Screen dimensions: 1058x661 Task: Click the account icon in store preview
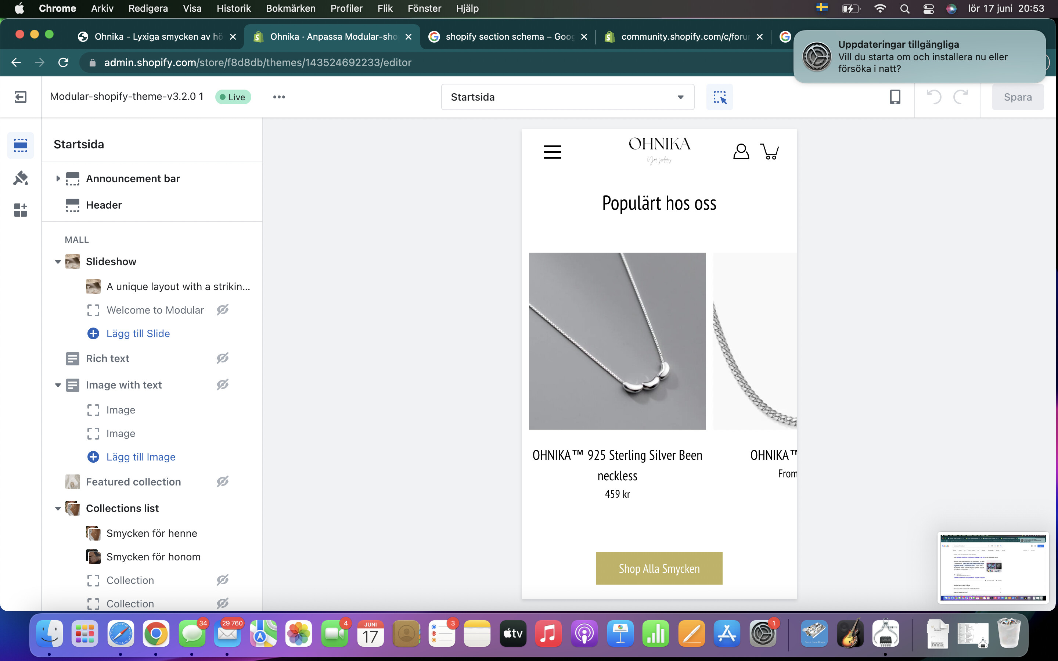[x=741, y=151]
